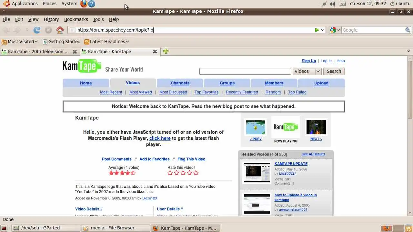Click in the KamTape search text field

click(x=245, y=71)
